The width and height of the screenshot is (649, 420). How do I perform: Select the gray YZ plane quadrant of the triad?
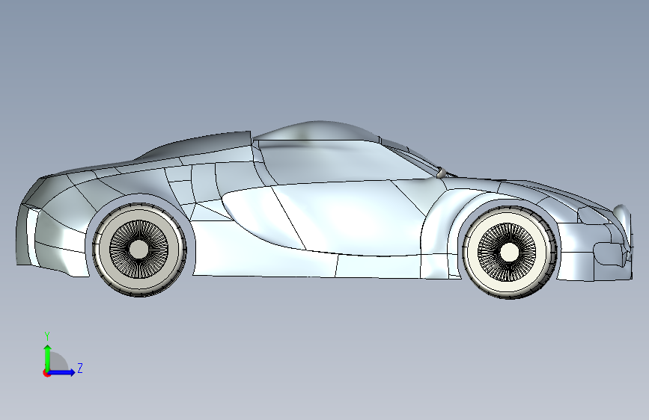59,362
